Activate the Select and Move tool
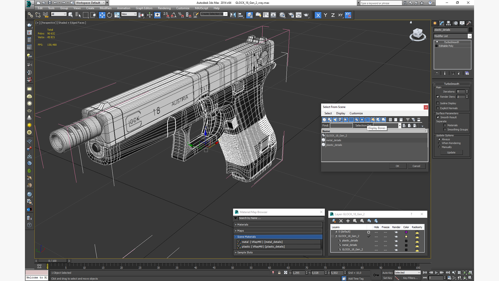 click(x=102, y=15)
